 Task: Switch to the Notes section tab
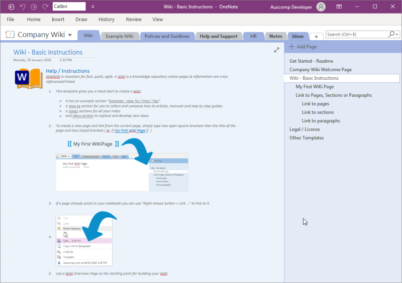click(275, 36)
